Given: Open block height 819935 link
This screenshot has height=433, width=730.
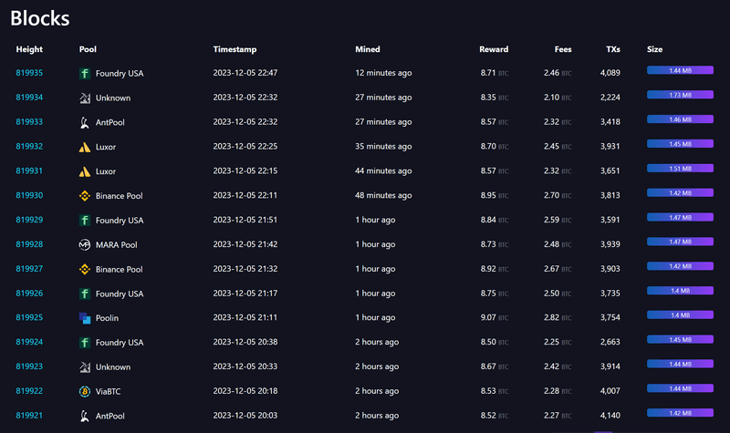Looking at the screenshot, I should (29, 72).
